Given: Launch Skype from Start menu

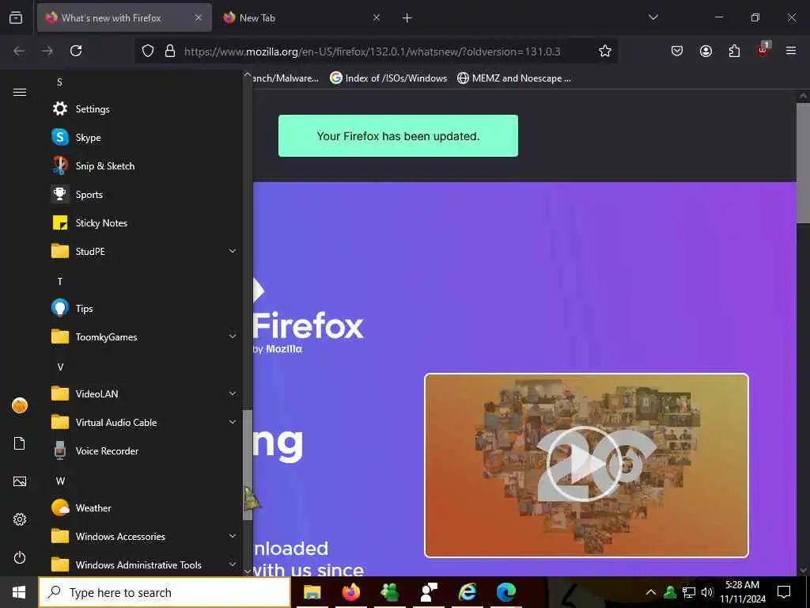Looking at the screenshot, I should 145,138.
